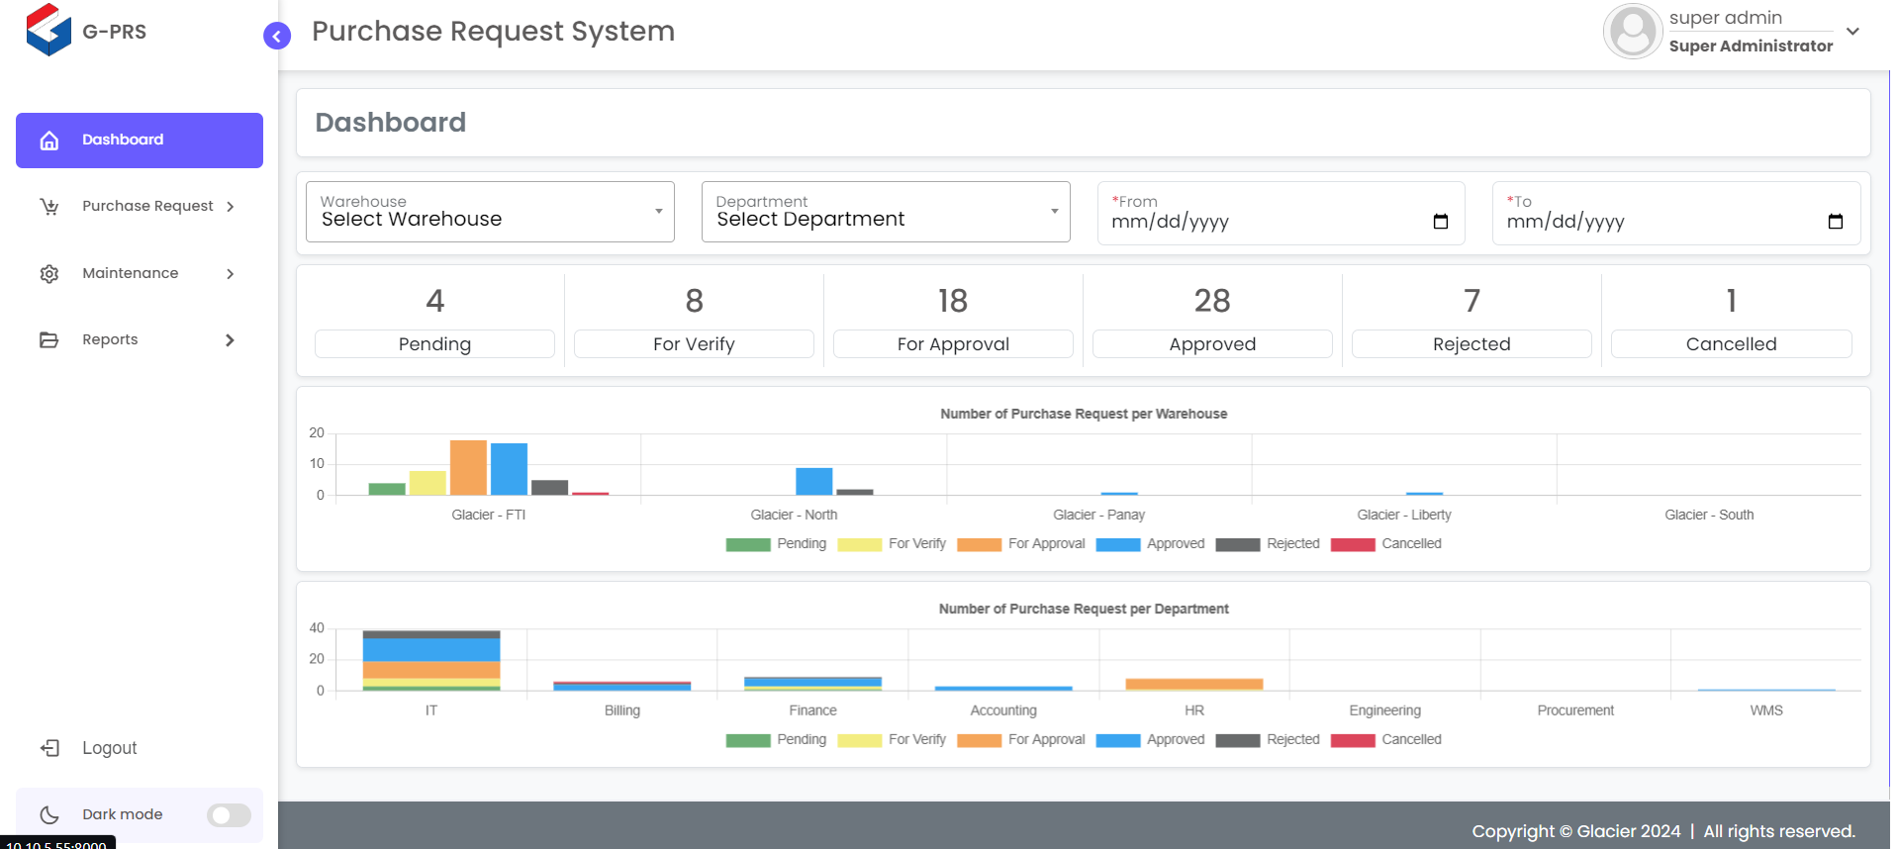Click the Logout link
Viewport: 1899px width, 849px height.
tap(109, 748)
